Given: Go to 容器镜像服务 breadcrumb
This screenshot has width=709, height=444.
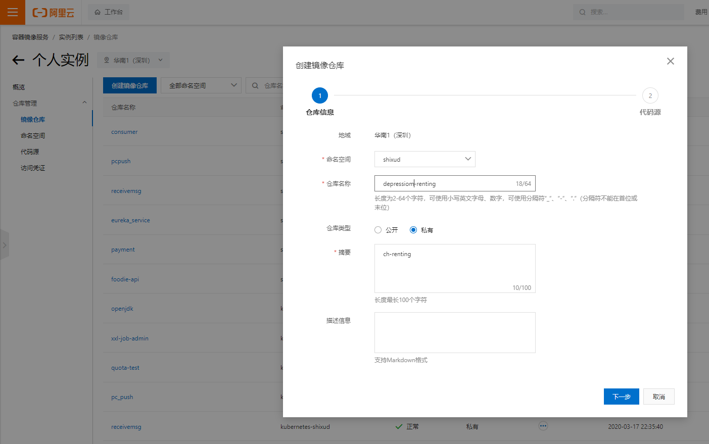Looking at the screenshot, I should coord(30,37).
